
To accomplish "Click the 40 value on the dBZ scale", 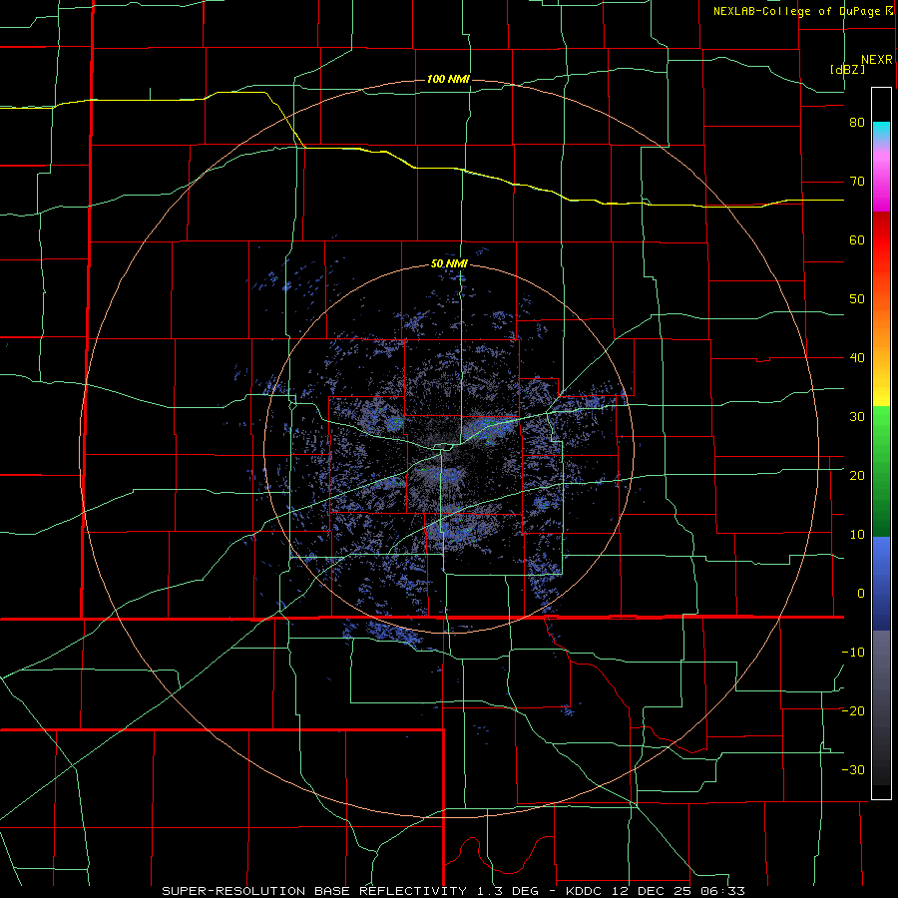I will point(857,358).
